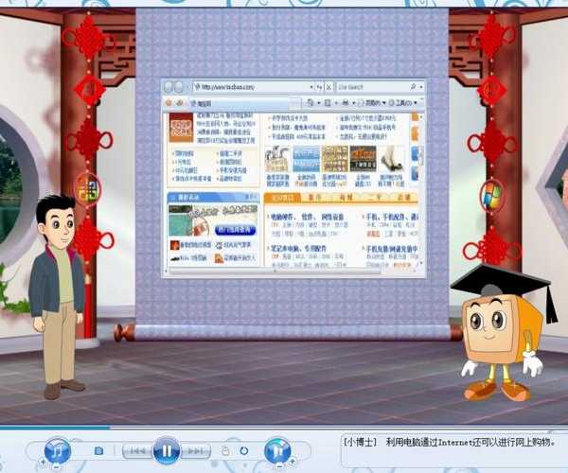
Task: Open the dark fourth product thumbnail
Action: pos(363,159)
